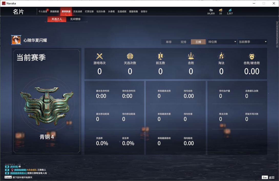Screen dimensions: 279x181
Task: Click the 降龙次数 stat
Action: pos(223,117)
